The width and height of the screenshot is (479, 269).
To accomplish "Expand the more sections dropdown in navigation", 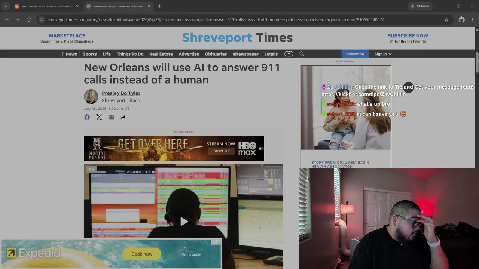I will coord(289,54).
